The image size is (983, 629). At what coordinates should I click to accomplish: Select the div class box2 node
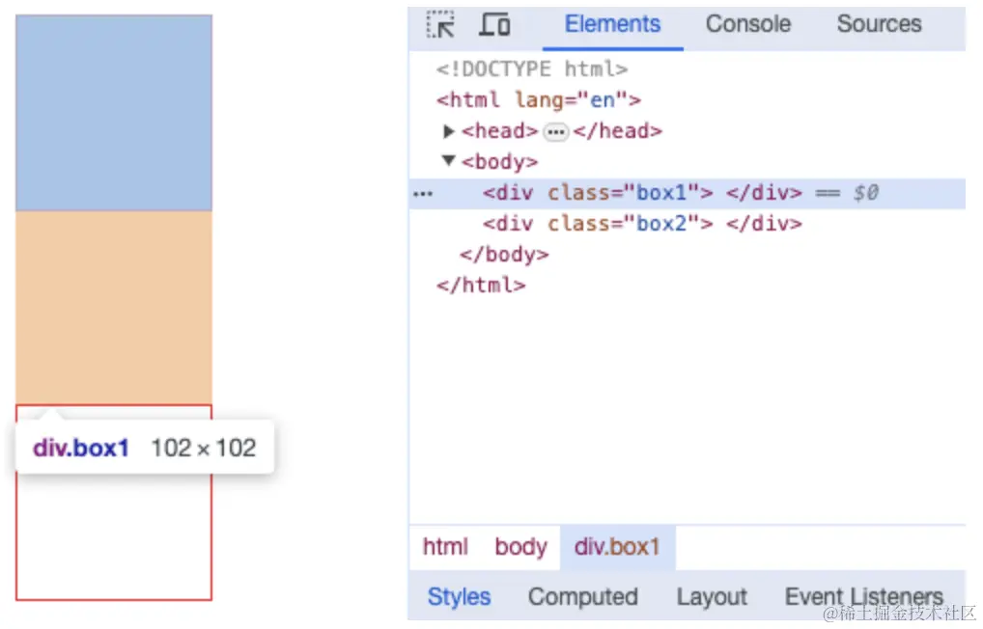(x=642, y=224)
